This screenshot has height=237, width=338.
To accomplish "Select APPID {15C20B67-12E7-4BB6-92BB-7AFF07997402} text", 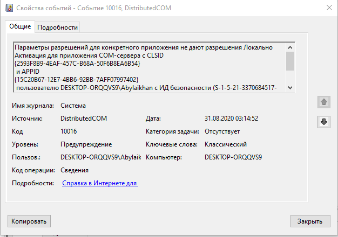I will pyautogui.click(x=77, y=80).
